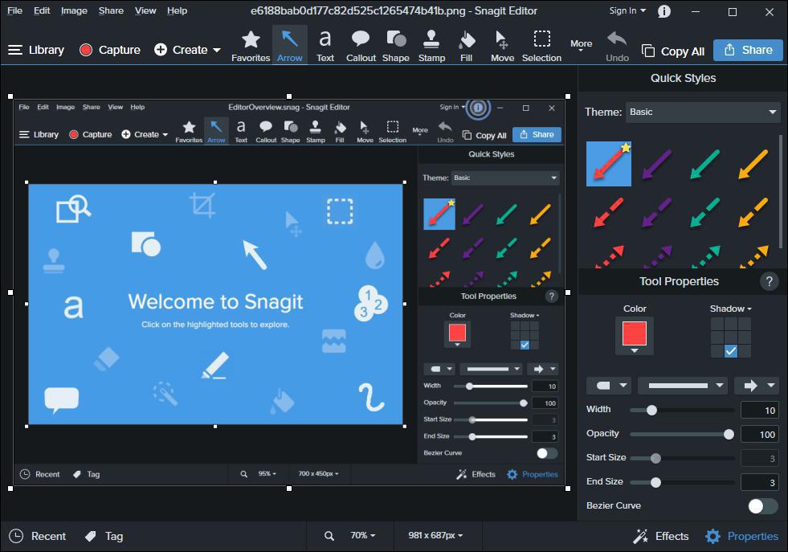Open the File menu
Image resolution: width=788 pixels, height=552 pixels.
click(14, 10)
